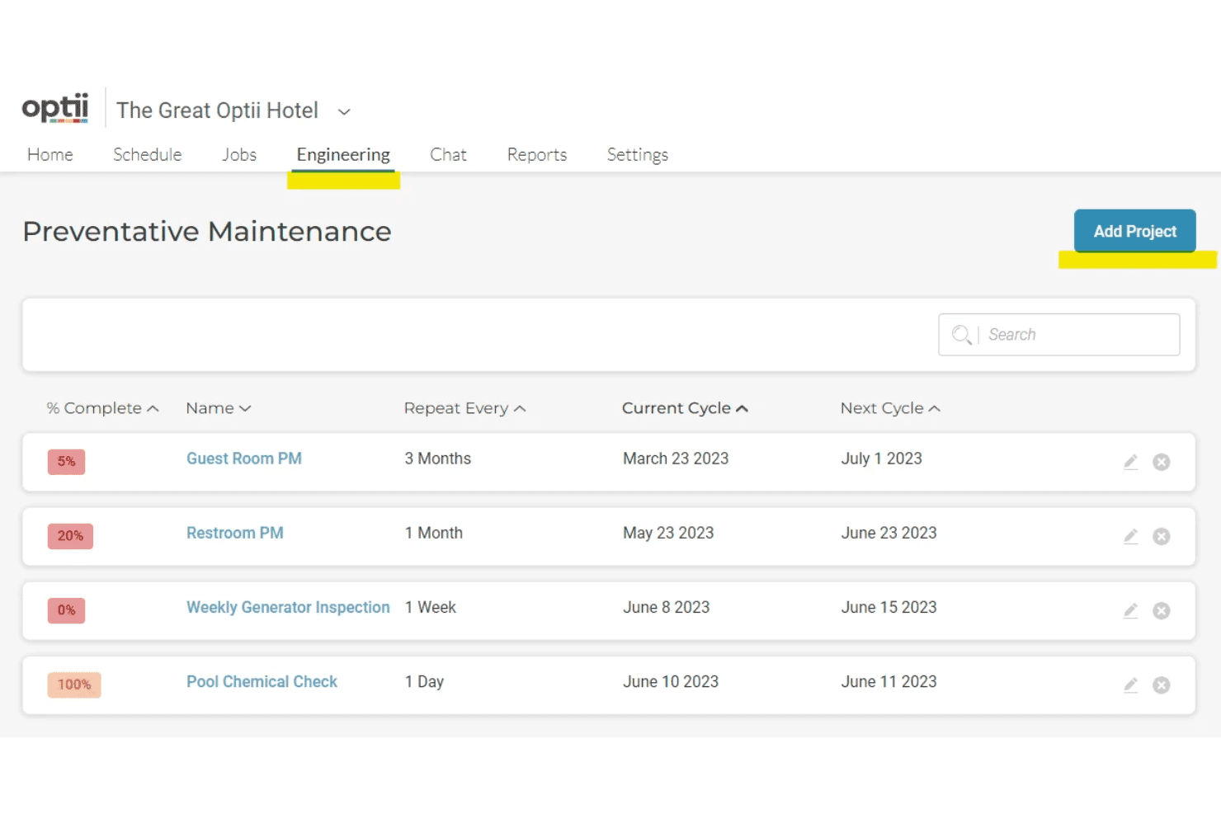Open the Pool Chemical Check link
Image resolution: width=1221 pixels, height=814 pixels.
[262, 681]
